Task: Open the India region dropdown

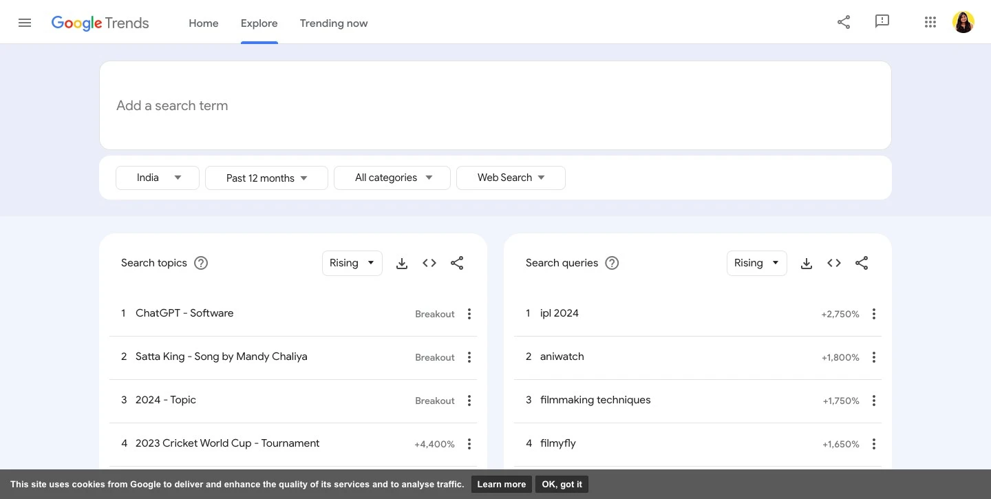Action: (158, 178)
